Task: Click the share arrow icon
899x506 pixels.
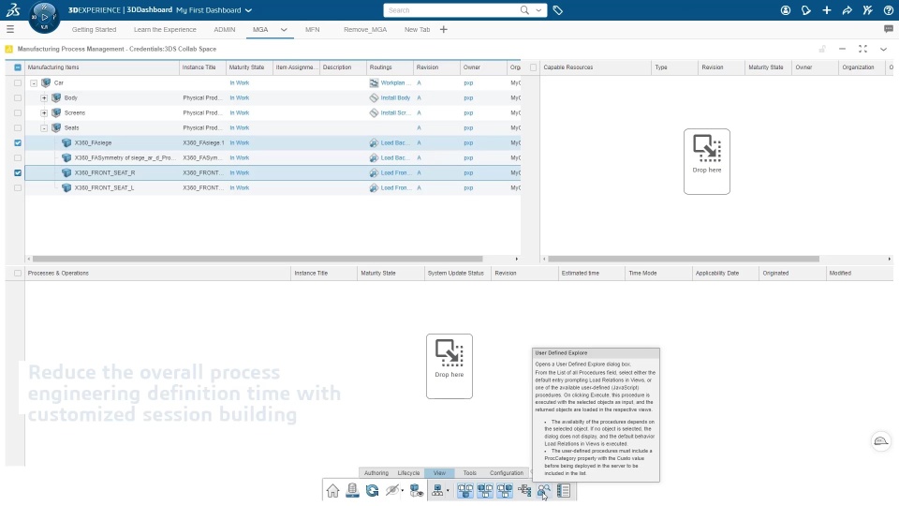Action: point(847,10)
